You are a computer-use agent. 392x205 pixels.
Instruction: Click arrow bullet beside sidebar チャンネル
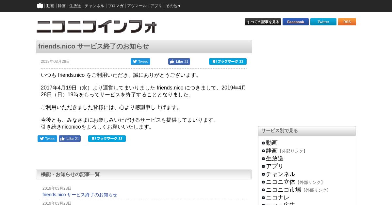(x=263, y=174)
